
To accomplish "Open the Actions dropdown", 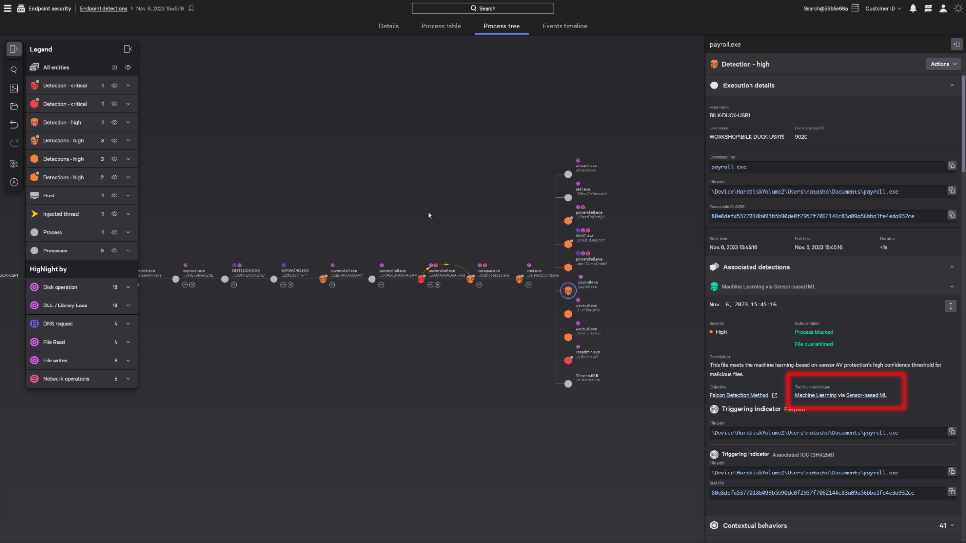I will (943, 64).
